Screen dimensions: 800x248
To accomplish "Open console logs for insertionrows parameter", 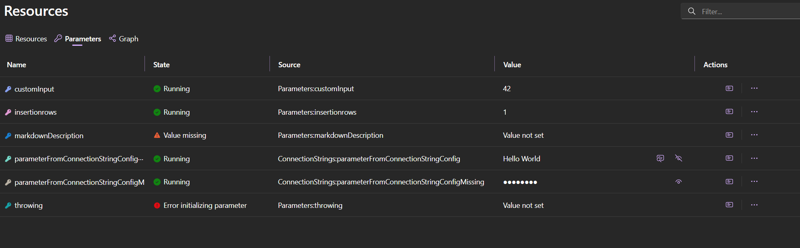I will click(729, 111).
